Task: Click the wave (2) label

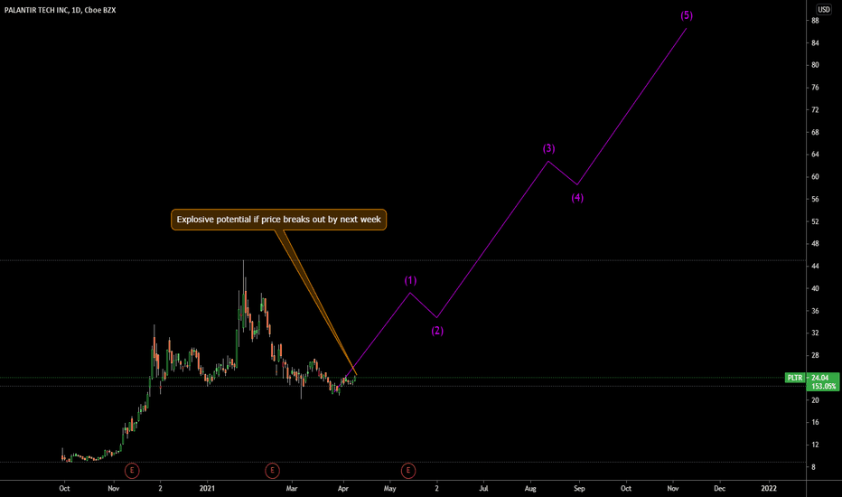Action: (437, 331)
